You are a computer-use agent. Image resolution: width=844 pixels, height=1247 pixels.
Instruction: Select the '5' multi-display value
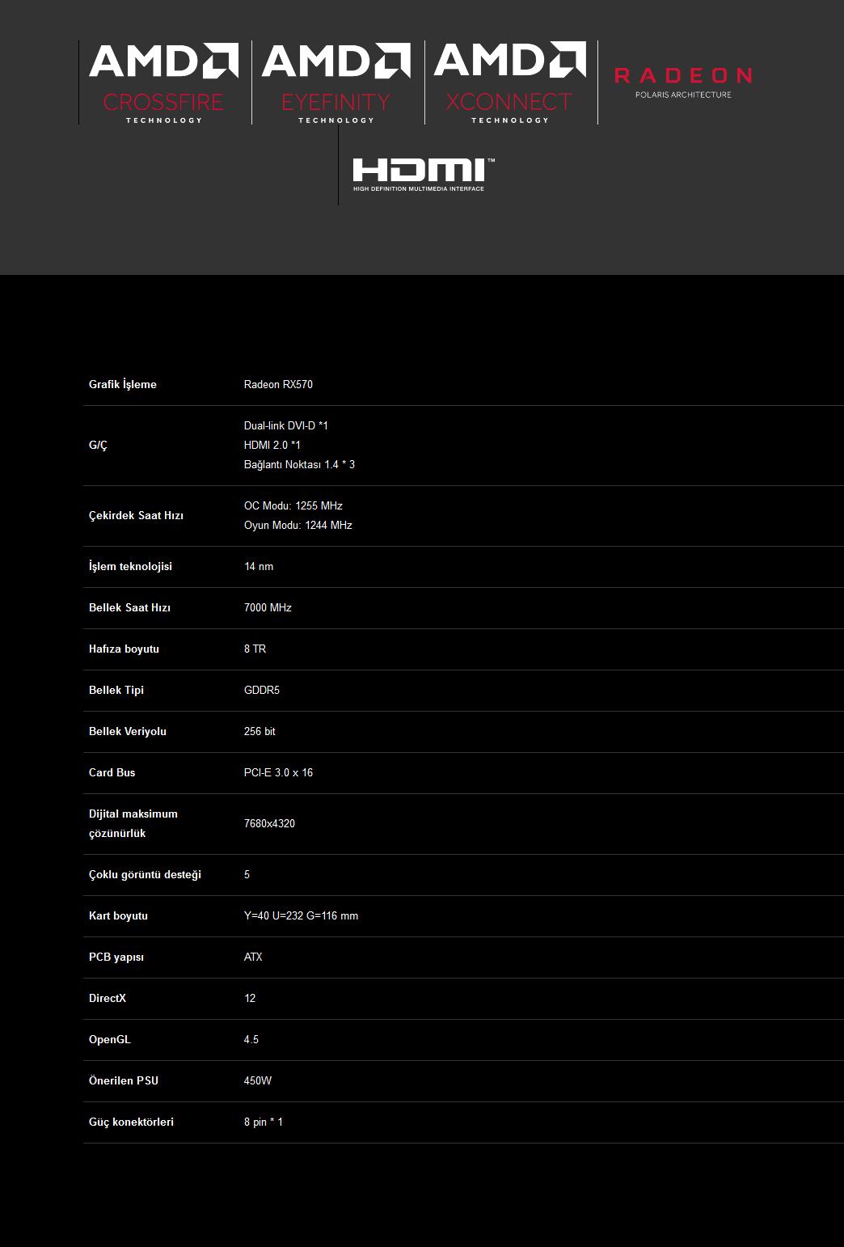(x=247, y=874)
